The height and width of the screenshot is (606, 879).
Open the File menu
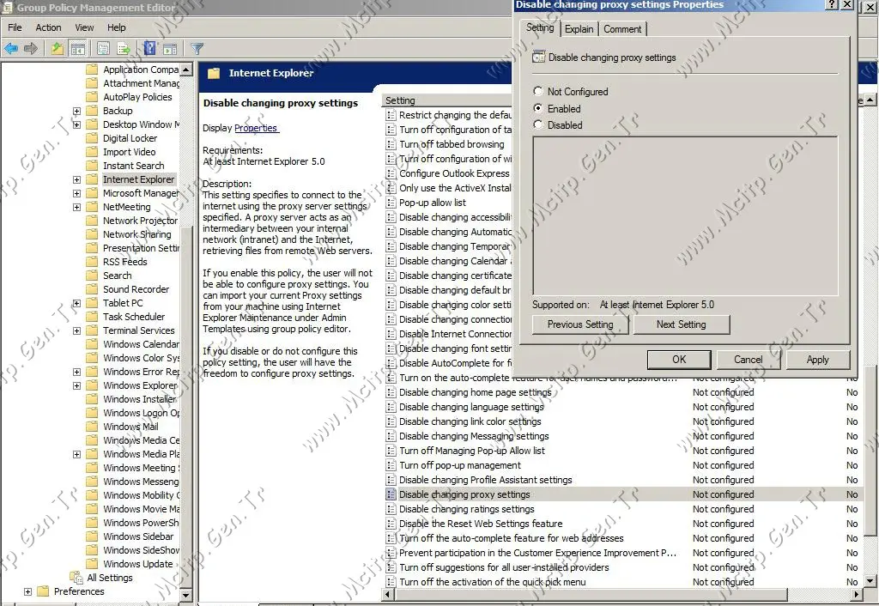point(15,27)
